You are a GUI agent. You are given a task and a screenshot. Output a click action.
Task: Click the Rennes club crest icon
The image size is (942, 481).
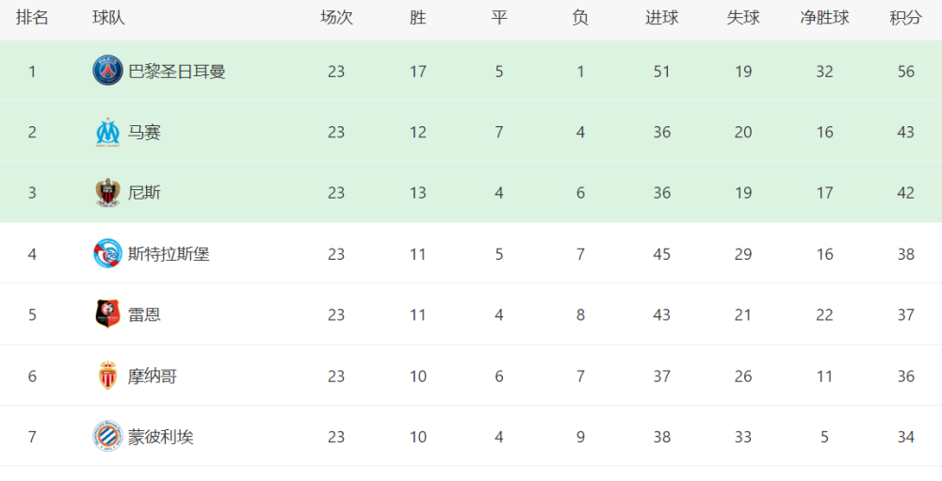tap(108, 314)
